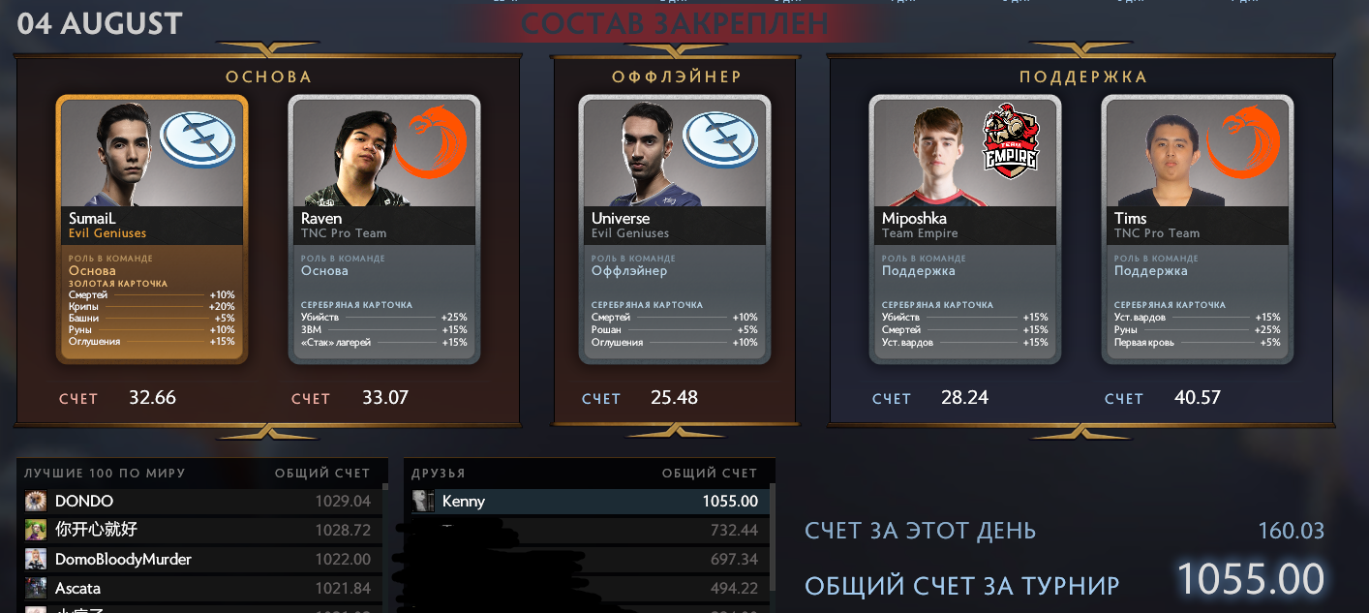Image resolution: width=1369 pixels, height=613 pixels.
Task: Select Miposhka's support card
Action: pos(965,230)
